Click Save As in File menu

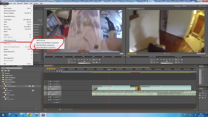point(17,27)
